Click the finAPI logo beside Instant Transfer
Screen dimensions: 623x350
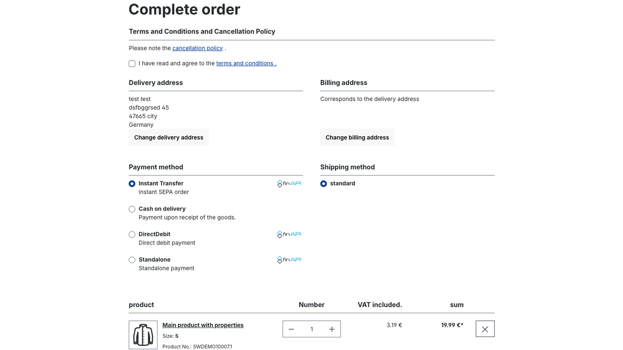click(x=289, y=183)
